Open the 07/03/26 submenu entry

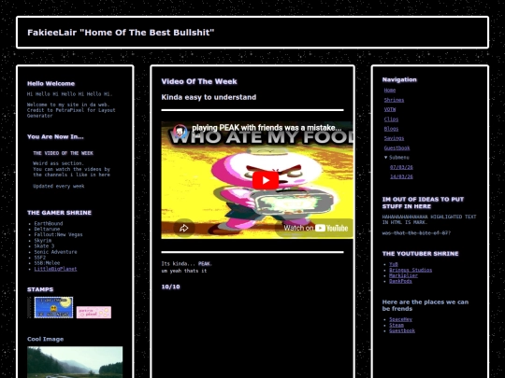[x=401, y=167]
